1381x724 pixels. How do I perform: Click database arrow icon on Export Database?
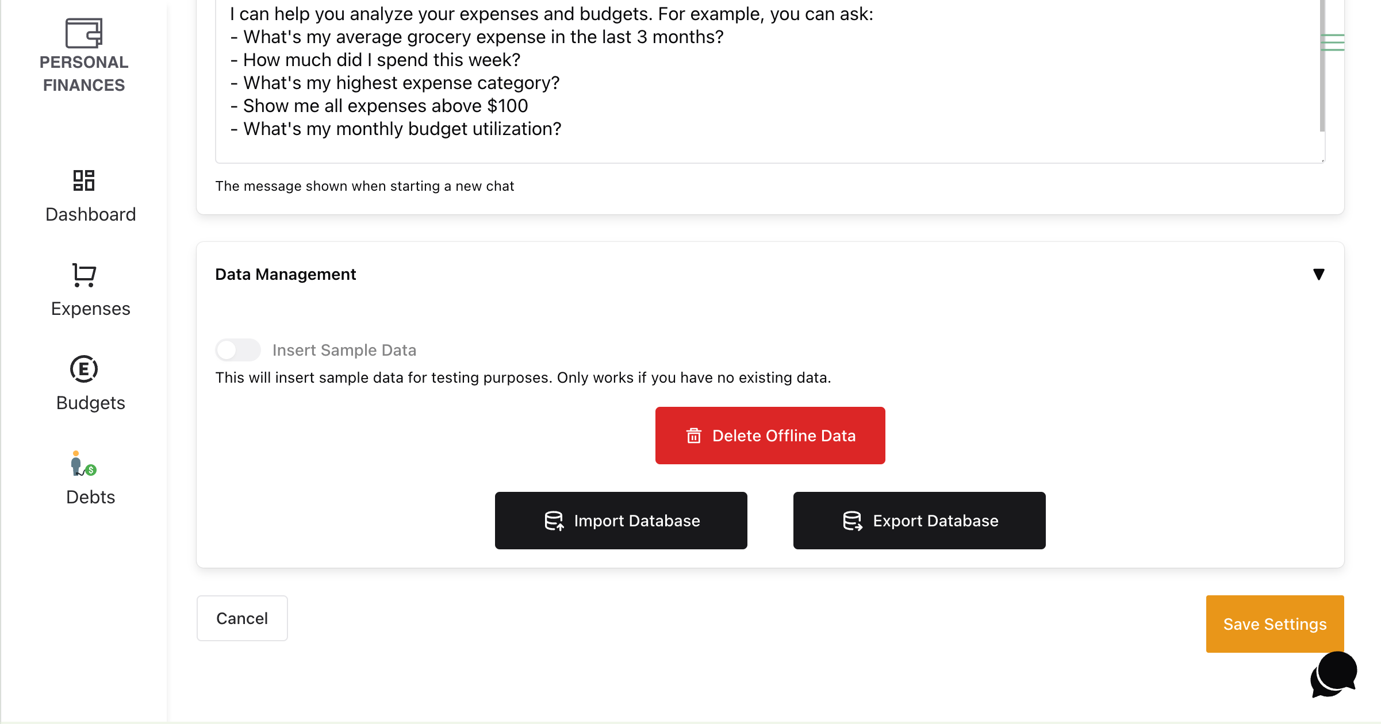853,521
